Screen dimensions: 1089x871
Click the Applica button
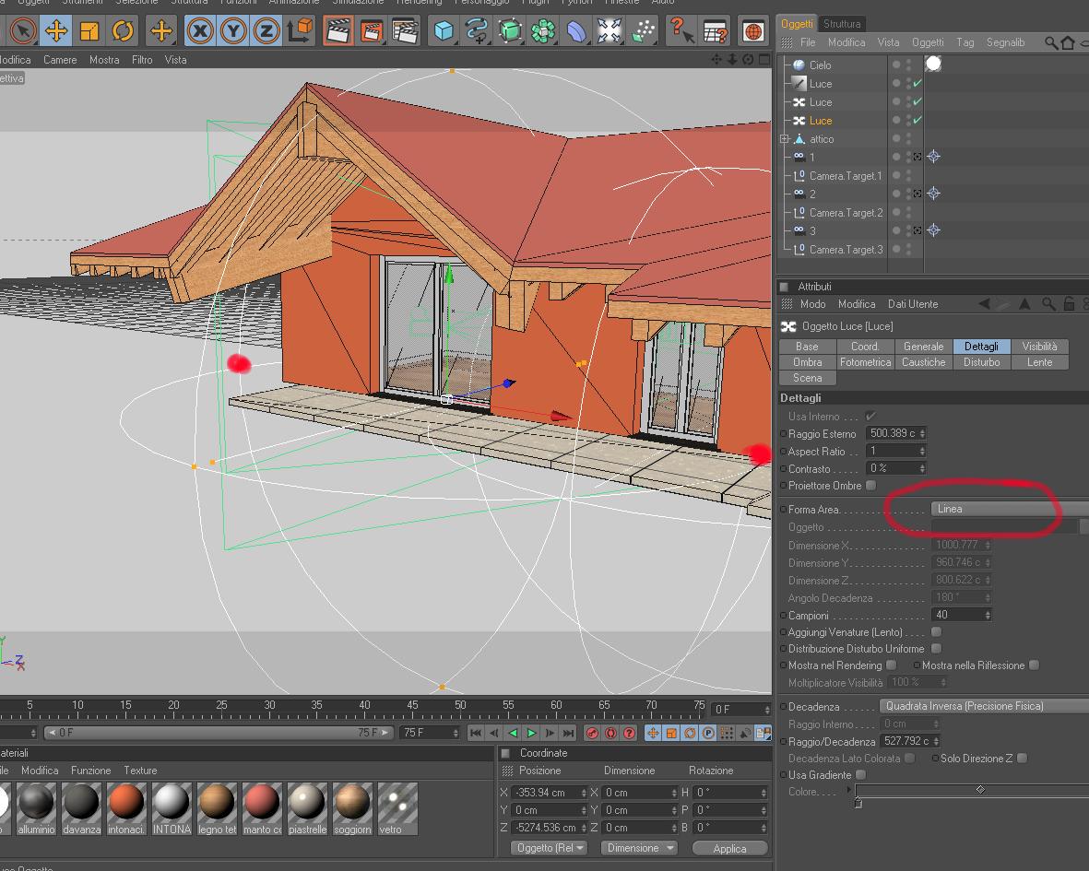[729, 848]
